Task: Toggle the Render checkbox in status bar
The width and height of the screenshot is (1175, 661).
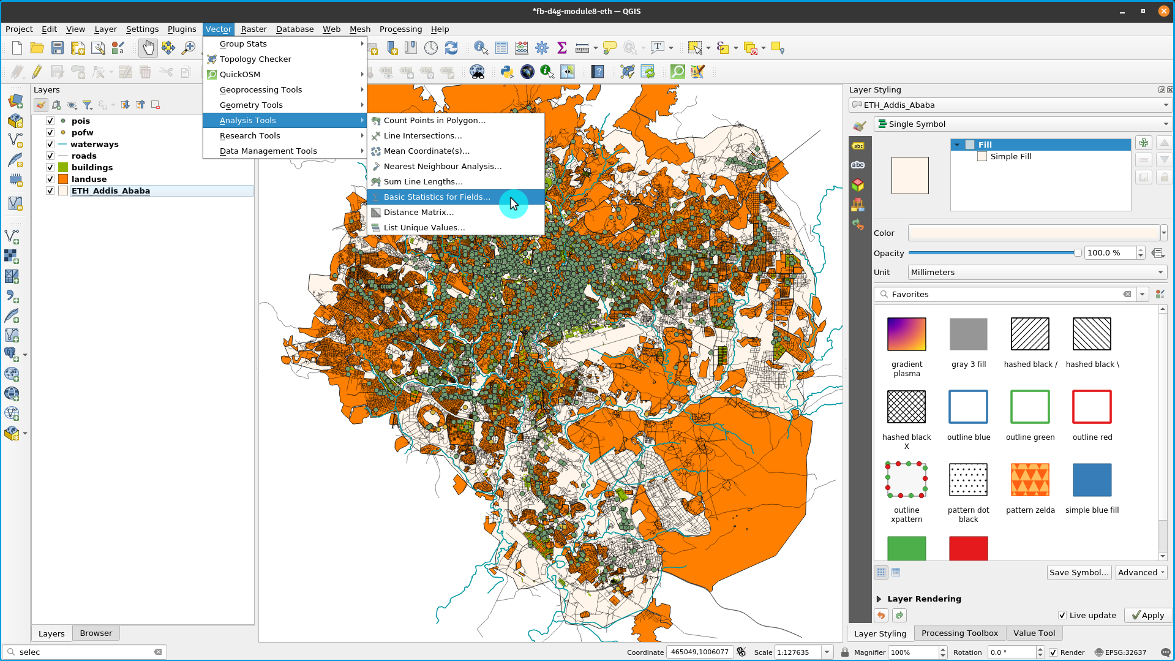Action: click(x=1053, y=653)
